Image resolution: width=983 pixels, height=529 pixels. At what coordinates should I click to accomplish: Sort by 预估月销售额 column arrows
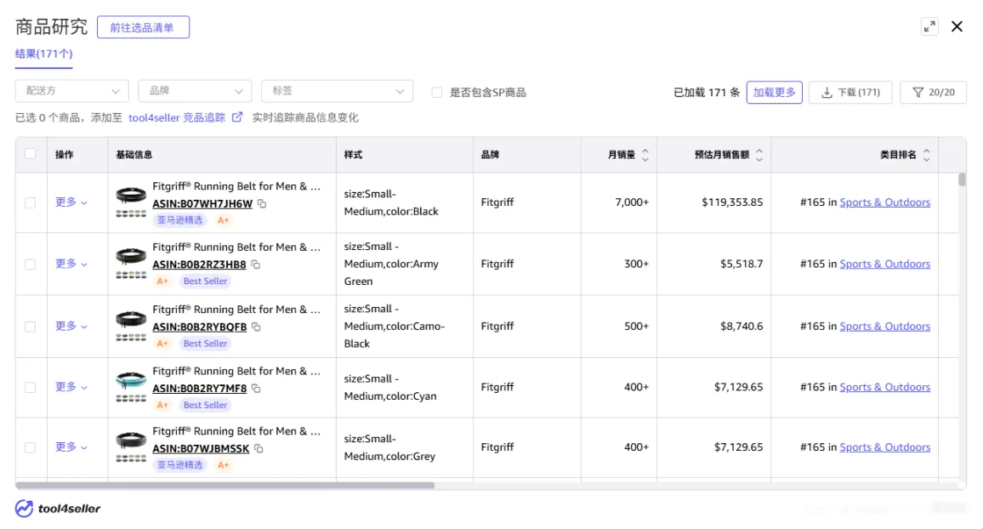tap(759, 155)
